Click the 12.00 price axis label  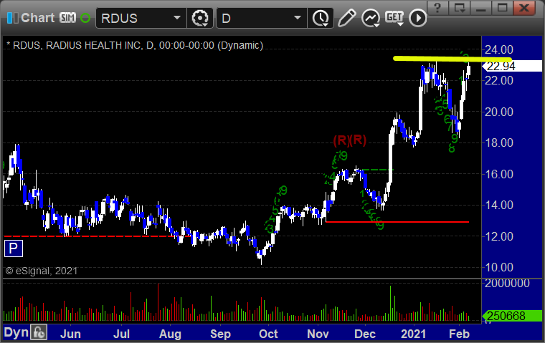[499, 236]
